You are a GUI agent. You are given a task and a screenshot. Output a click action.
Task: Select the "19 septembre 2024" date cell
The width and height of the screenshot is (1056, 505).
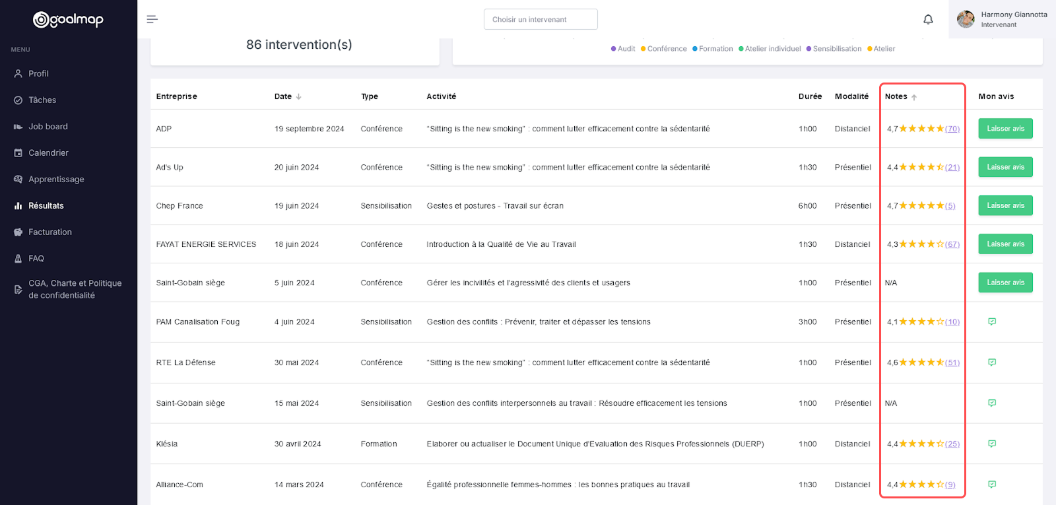pos(310,129)
